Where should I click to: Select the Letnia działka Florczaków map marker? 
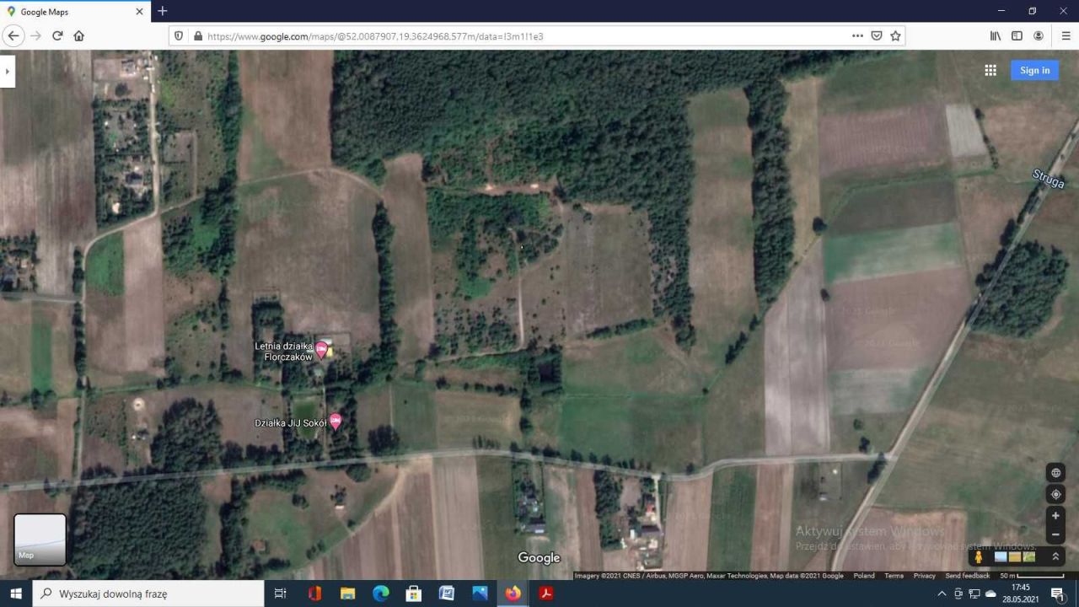[x=323, y=347]
